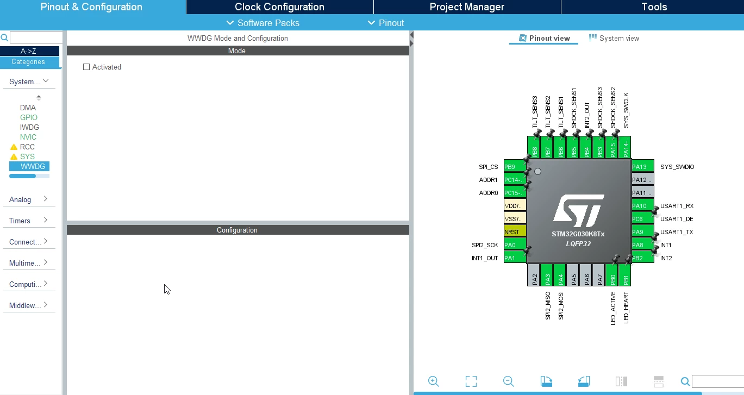Open the RCC configuration
Viewport: 744px width, 395px height.
point(27,147)
